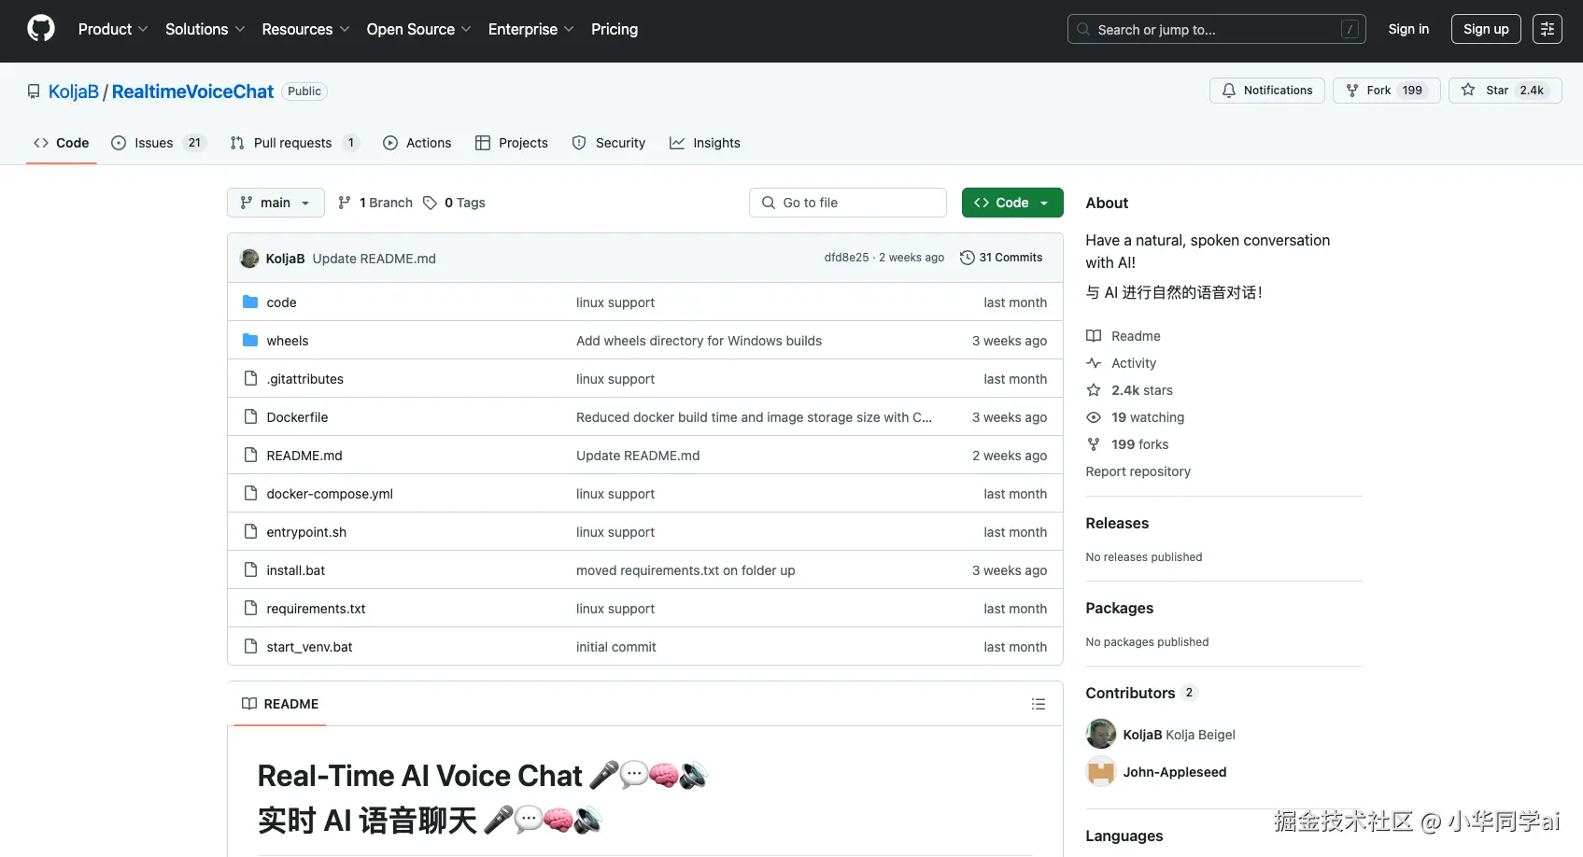
Task: Click the file icon beside requirements.txt
Action: click(x=250, y=608)
